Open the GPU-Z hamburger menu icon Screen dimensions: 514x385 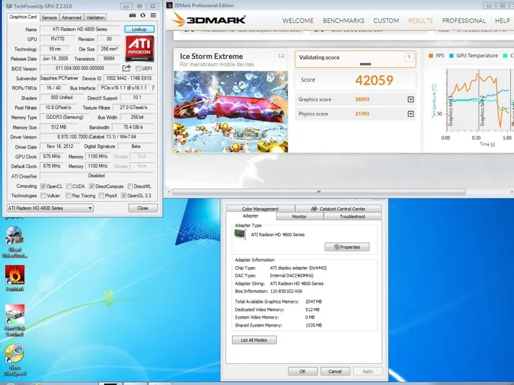pos(153,15)
